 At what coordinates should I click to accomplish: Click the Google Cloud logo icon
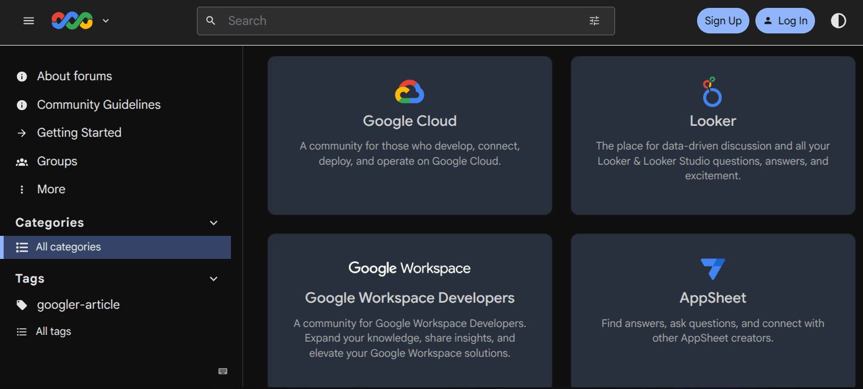(x=410, y=92)
